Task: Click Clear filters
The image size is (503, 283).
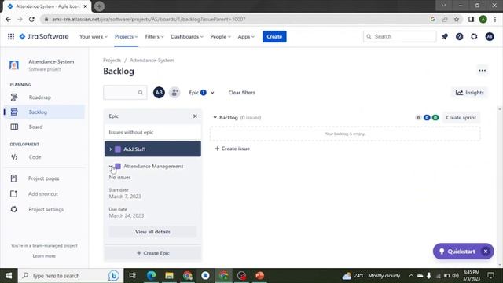Action: (241, 93)
